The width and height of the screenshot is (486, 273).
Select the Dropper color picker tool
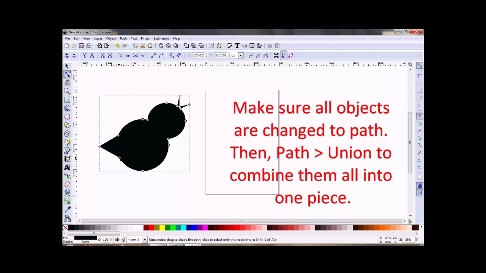click(67, 210)
